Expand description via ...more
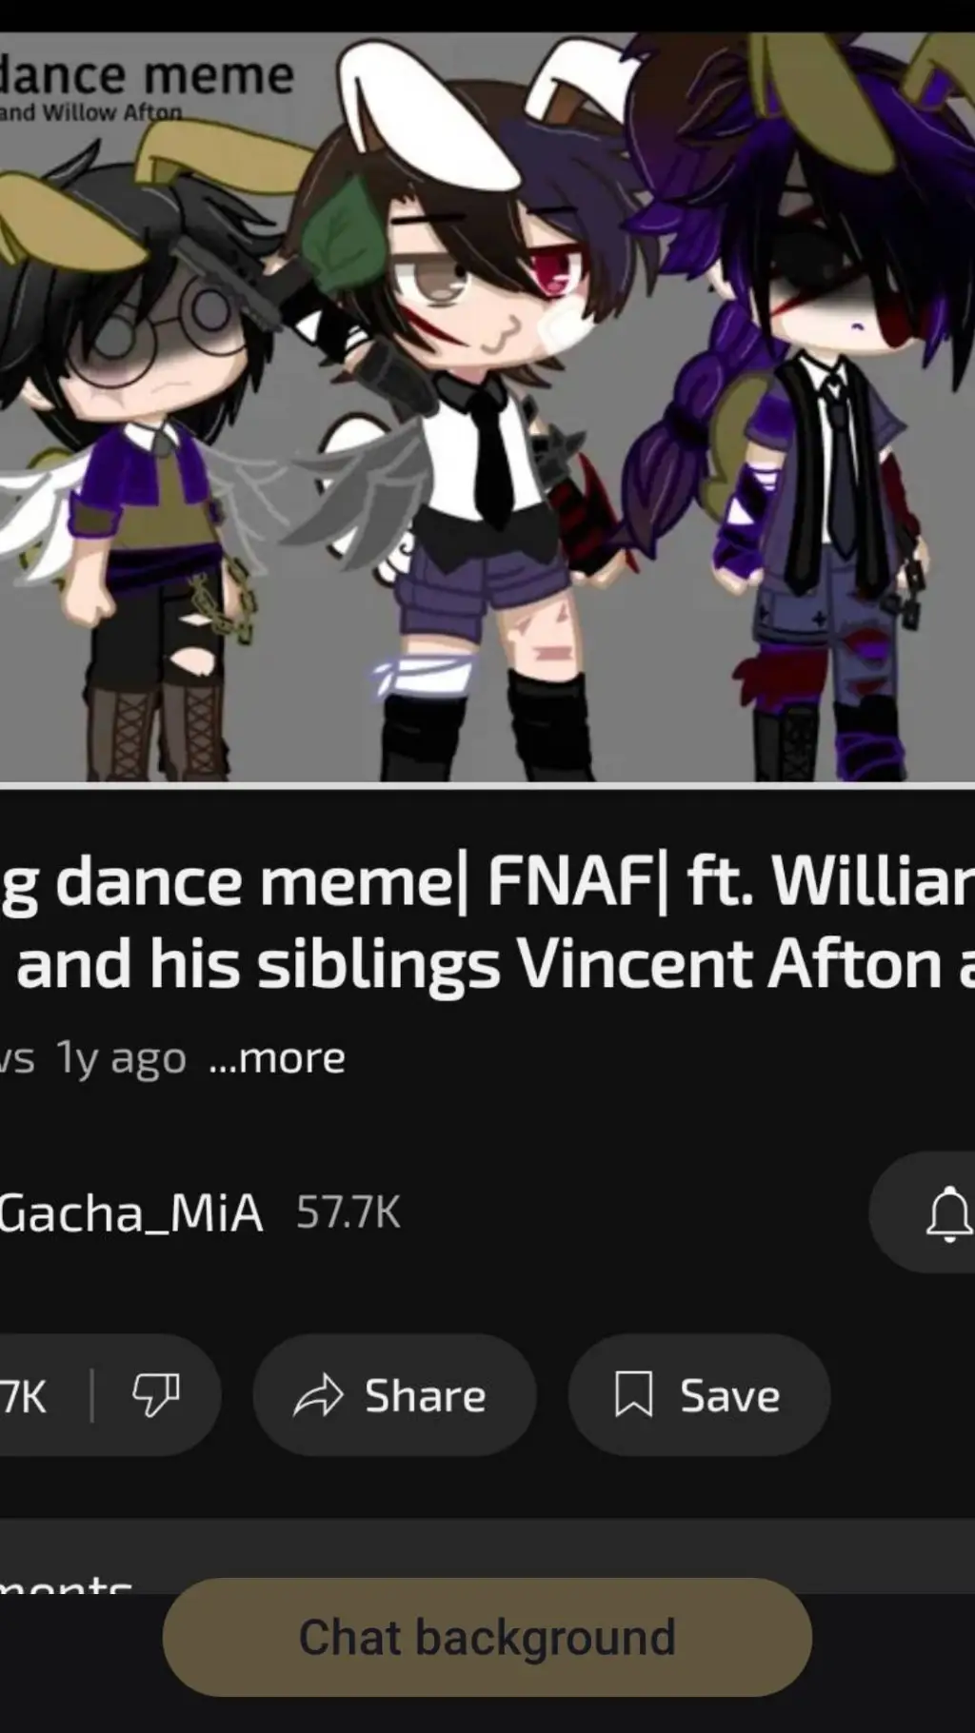Screen dimensions: 975x1733 pyautogui.click(x=277, y=1057)
